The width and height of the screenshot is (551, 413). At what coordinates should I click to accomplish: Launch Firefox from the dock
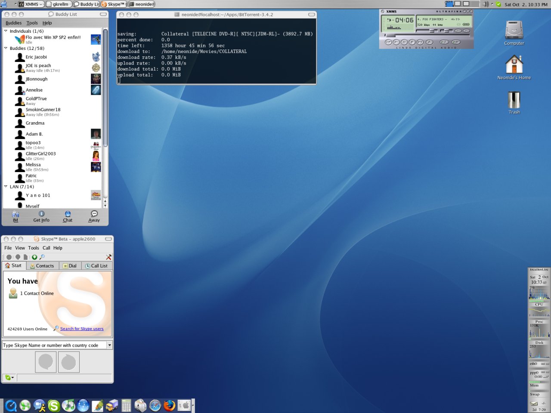(170, 405)
